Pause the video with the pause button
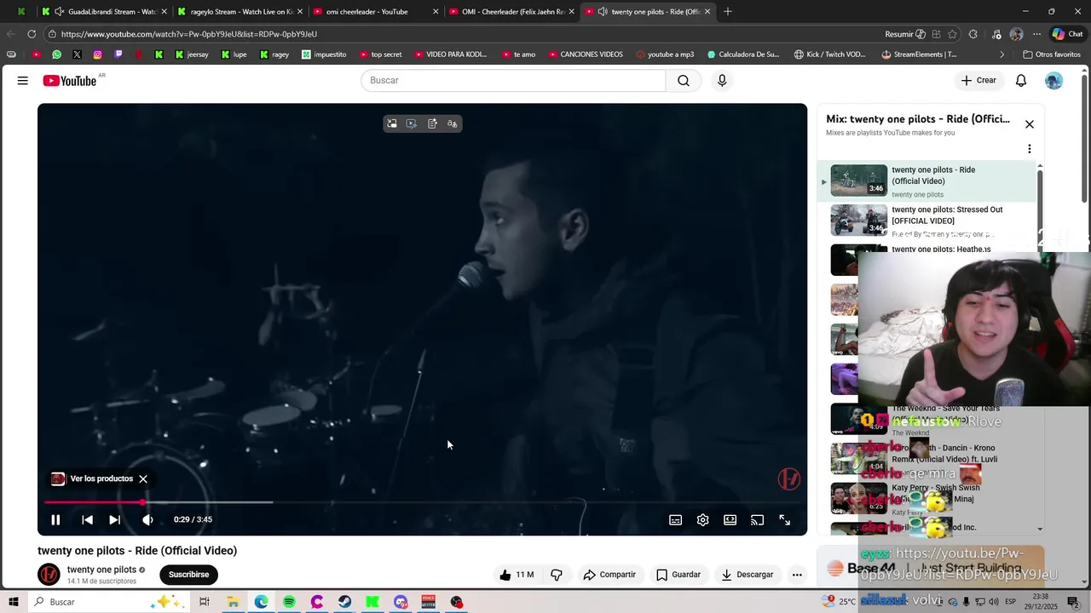Screen dimensions: 1091x613 [55, 519]
